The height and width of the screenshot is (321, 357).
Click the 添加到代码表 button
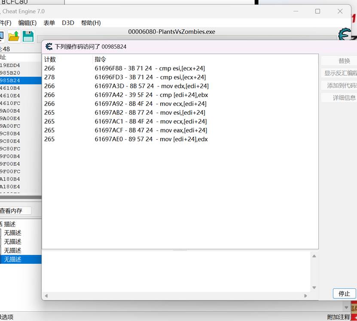tap(339, 86)
